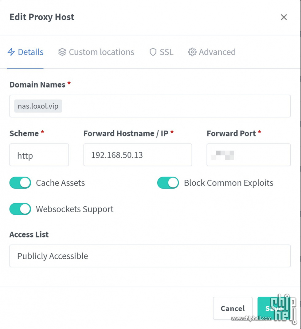Select the Details tab
The width and height of the screenshot is (301, 329).
(x=25, y=52)
